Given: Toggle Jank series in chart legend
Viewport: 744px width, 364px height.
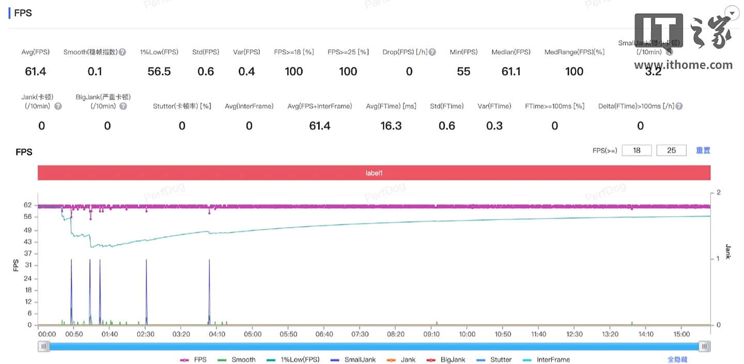Looking at the screenshot, I should coord(401,360).
